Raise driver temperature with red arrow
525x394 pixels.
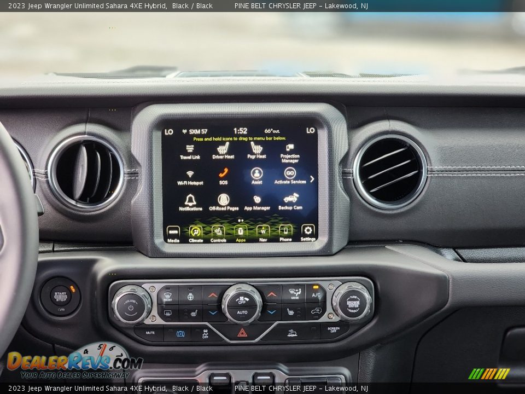213,295
